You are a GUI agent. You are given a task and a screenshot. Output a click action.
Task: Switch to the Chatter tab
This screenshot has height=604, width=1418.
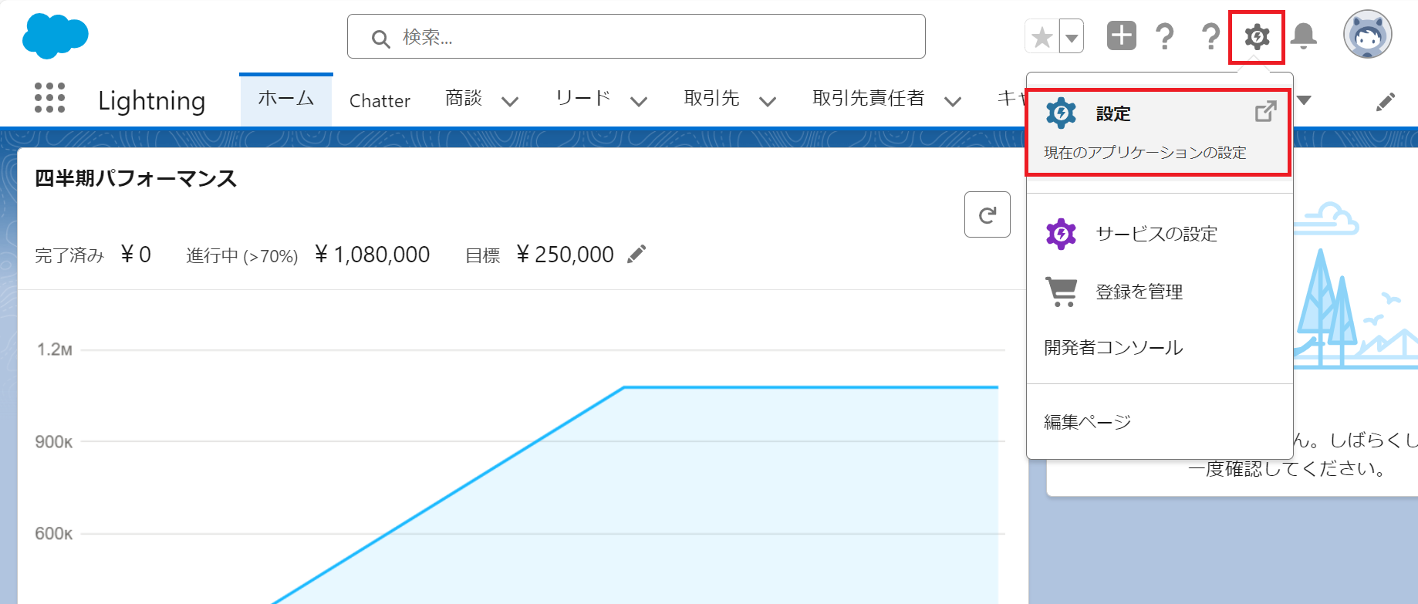tap(380, 101)
